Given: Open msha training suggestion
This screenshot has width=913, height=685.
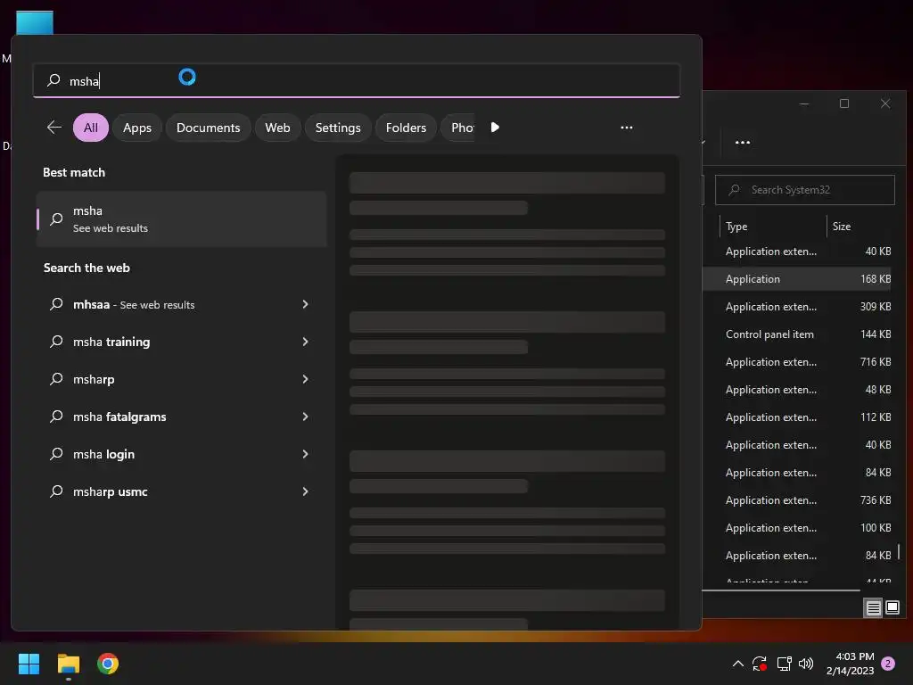Looking at the screenshot, I should 181,342.
